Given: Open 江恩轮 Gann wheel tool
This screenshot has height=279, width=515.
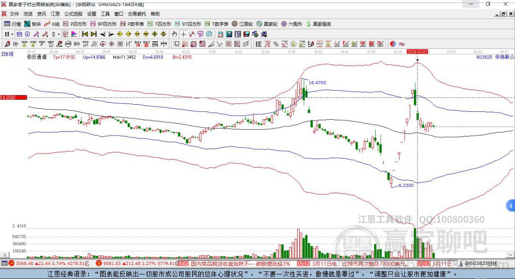Looking at the screenshot, I should (242, 24).
